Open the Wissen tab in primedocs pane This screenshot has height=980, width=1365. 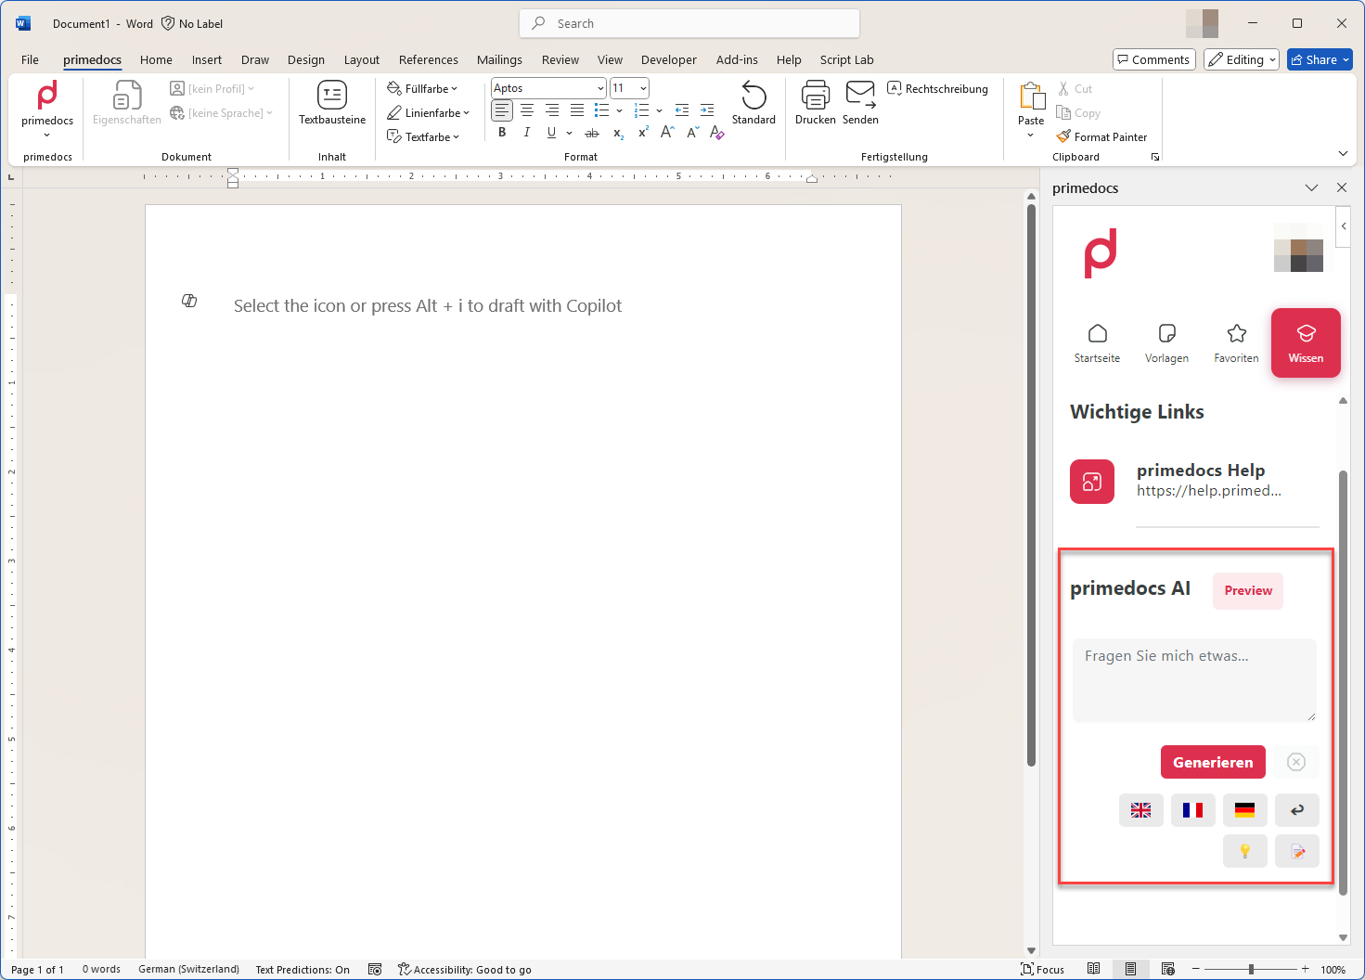[x=1306, y=342]
